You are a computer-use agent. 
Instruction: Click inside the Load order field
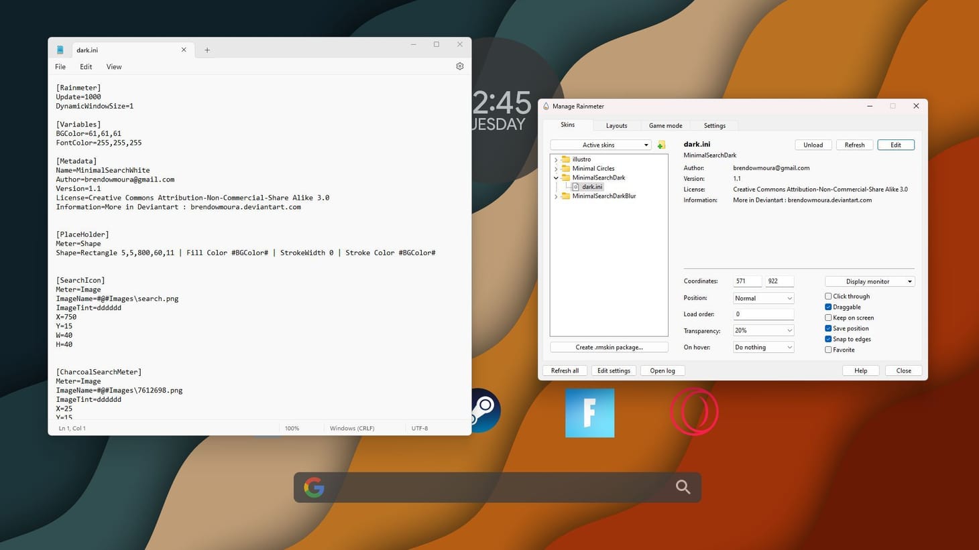click(x=762, y=314)
